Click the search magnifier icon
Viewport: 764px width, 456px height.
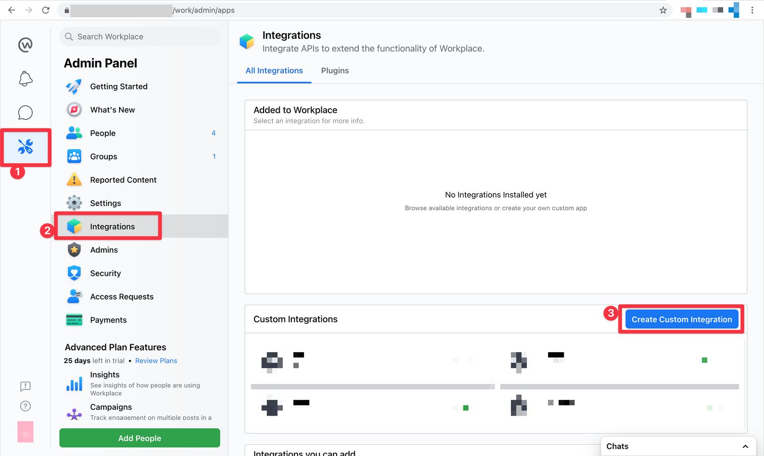pos(69,36)
